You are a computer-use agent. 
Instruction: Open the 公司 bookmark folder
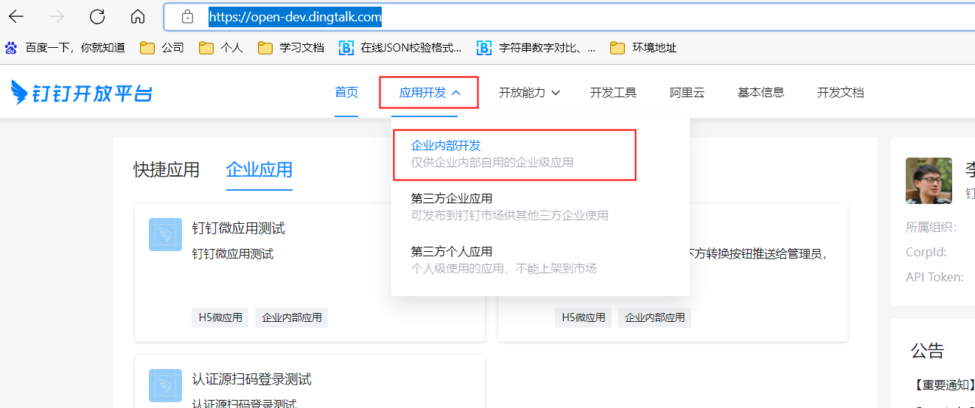point(162,48)
